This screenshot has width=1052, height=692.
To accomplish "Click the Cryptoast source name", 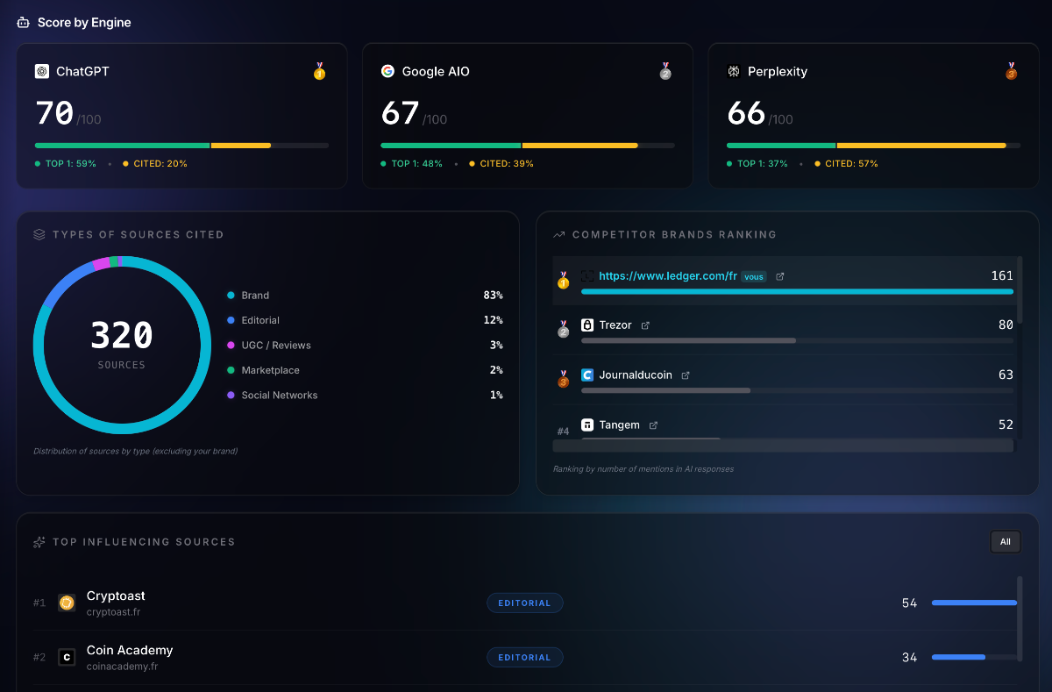I will [x=116, y=596].
